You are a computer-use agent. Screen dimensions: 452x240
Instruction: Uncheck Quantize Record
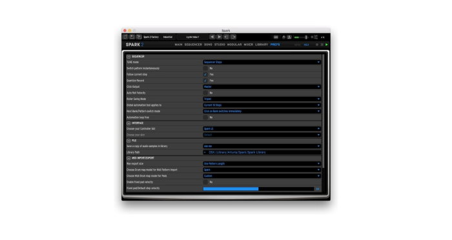pyautogui.click(x=205, y=81)
